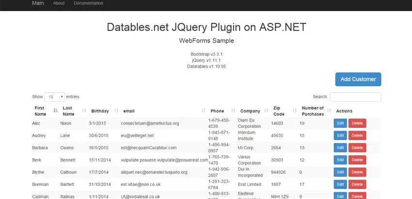Open the Main navbar link
Viewport: 412px width, 199px height.
(x=38, y=3)
